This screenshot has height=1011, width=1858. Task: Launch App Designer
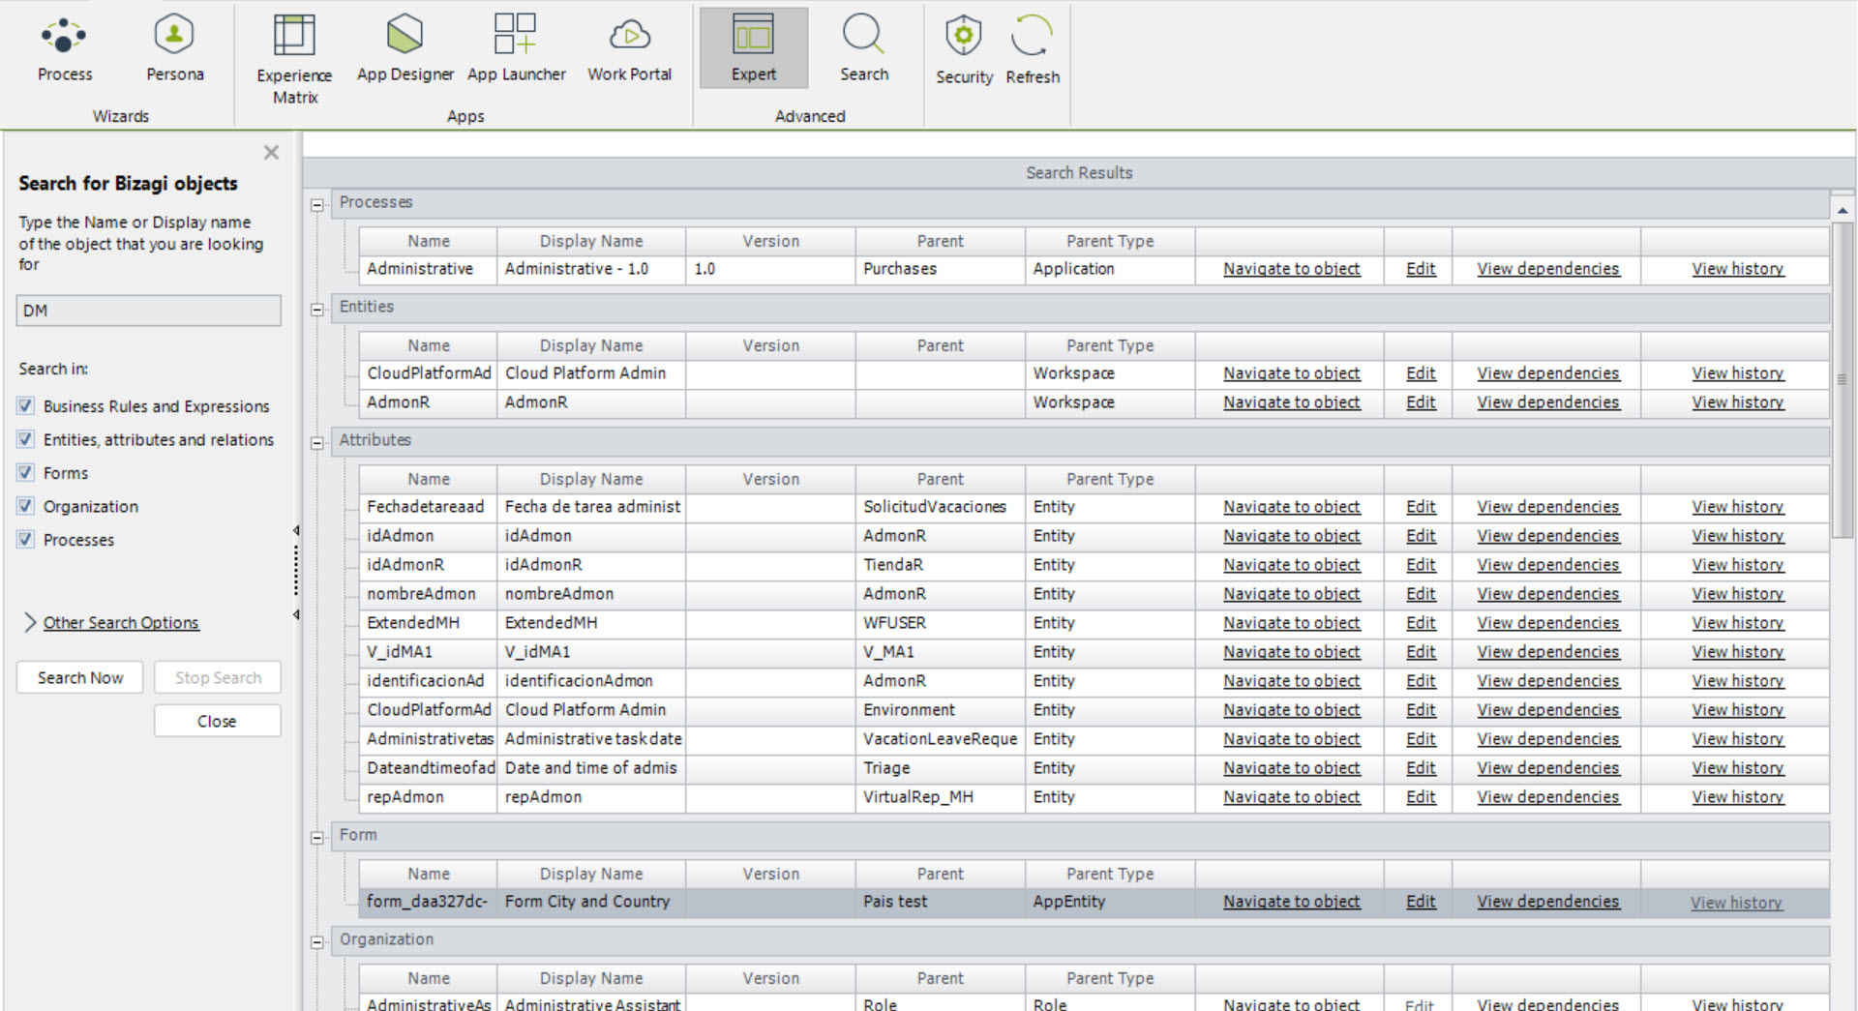tap(405, 48)
